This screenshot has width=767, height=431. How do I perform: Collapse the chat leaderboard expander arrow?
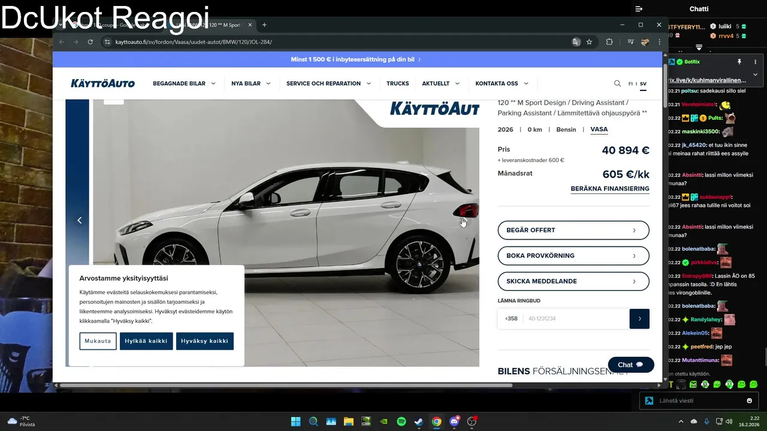[699, 47]
